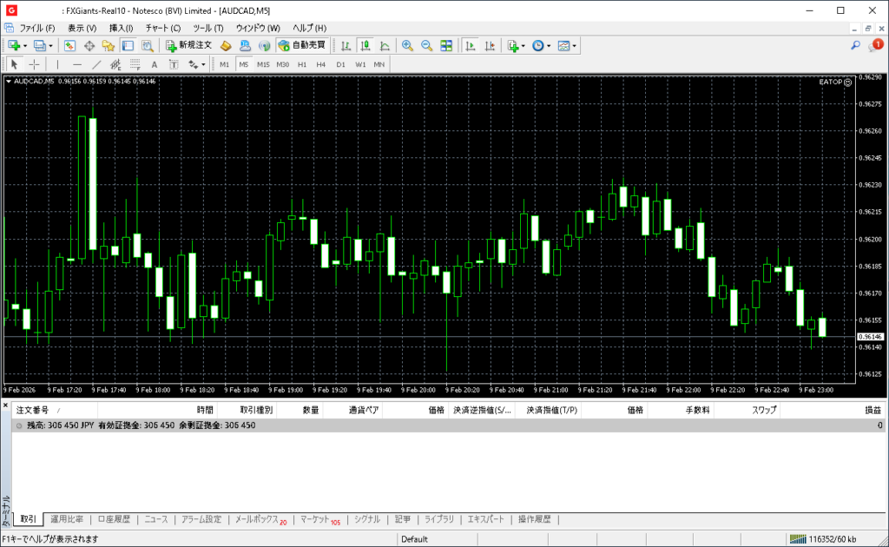Select the zoom in magnifier icon
The height and width of the screenshot is (547, 889).
(407, 45)
